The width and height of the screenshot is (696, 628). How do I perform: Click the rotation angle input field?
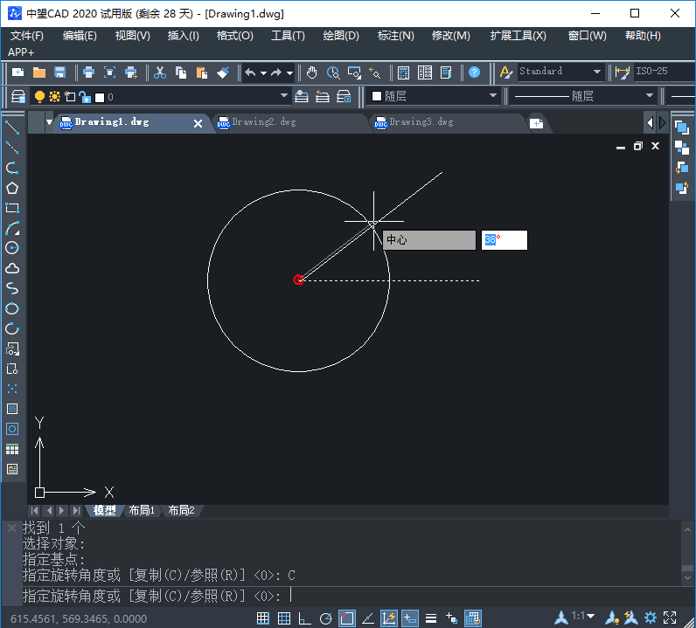coord(505,240)
